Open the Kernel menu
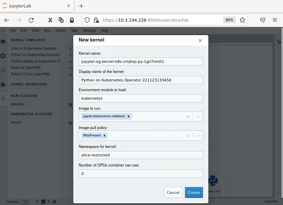Viewport: 283px width, 205px height. (61, 30)
